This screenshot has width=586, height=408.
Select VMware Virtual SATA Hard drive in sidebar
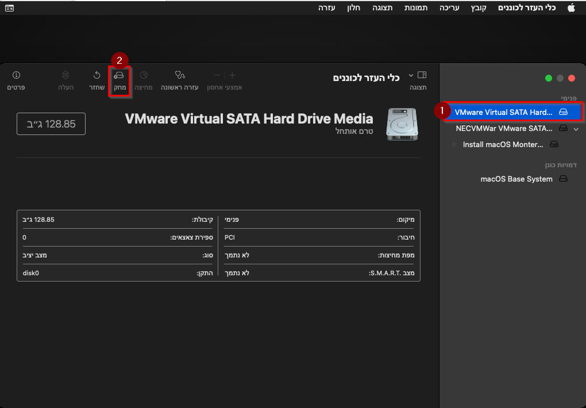[512, 112]
